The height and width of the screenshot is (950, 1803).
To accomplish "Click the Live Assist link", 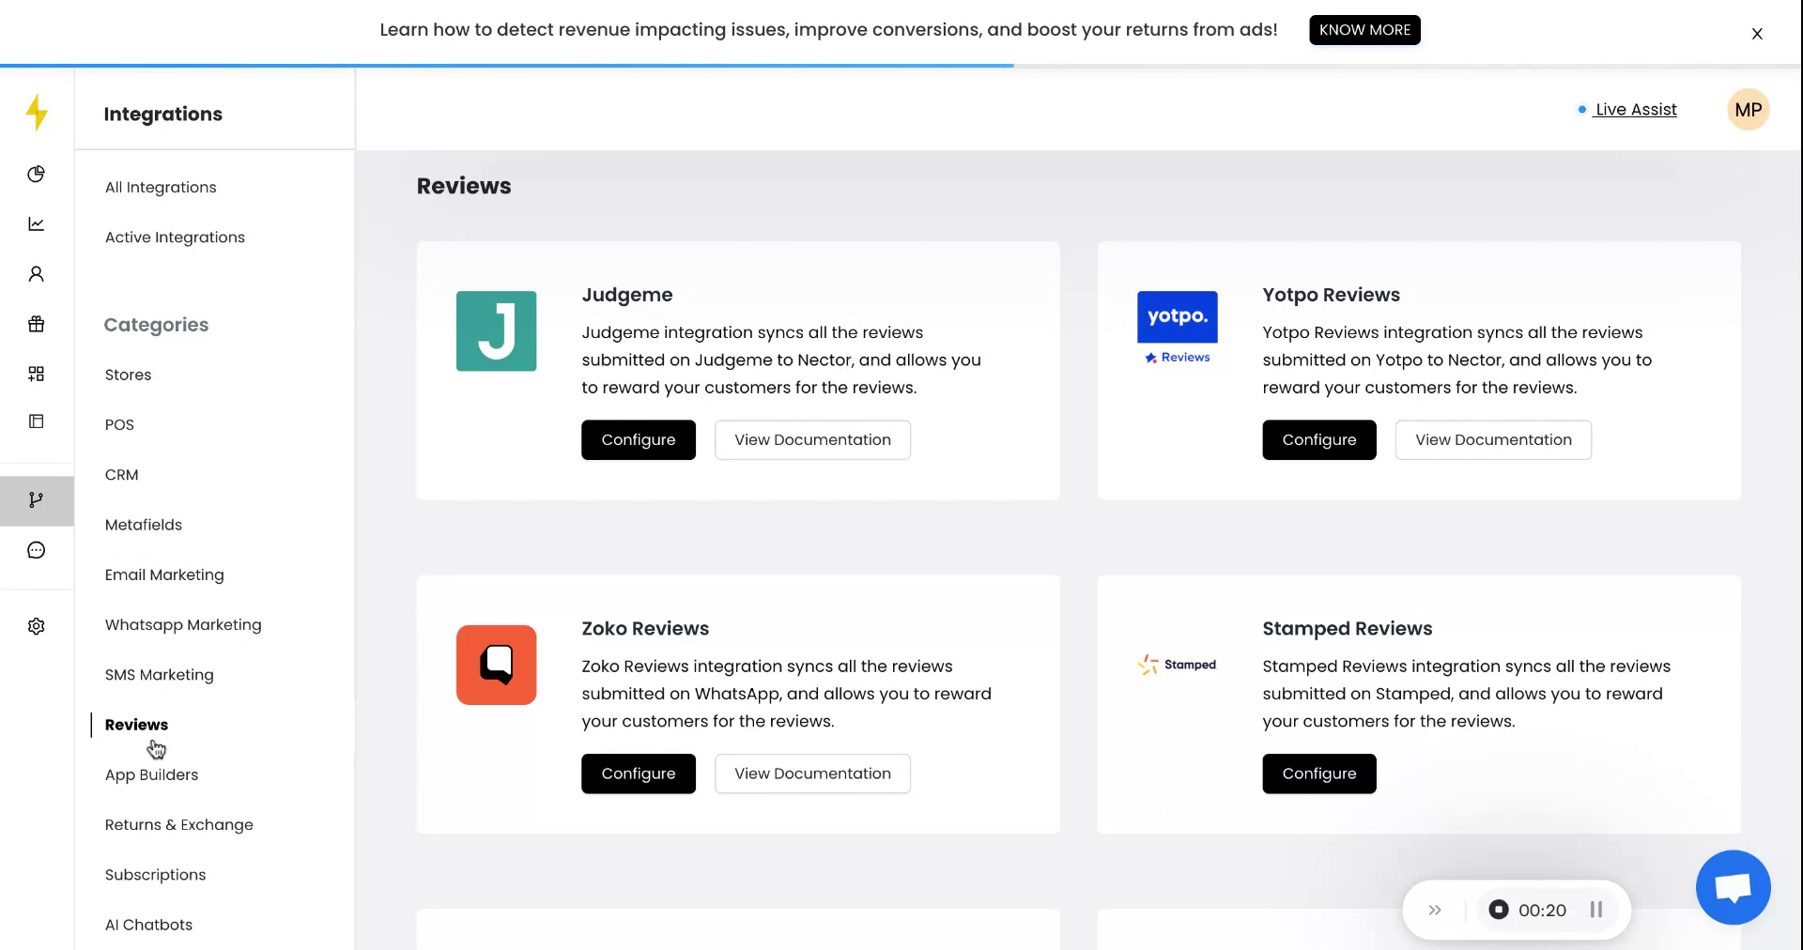I will 1635,110.
